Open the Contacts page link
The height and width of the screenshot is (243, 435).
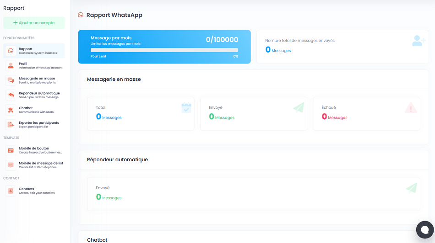click(34, 191)
